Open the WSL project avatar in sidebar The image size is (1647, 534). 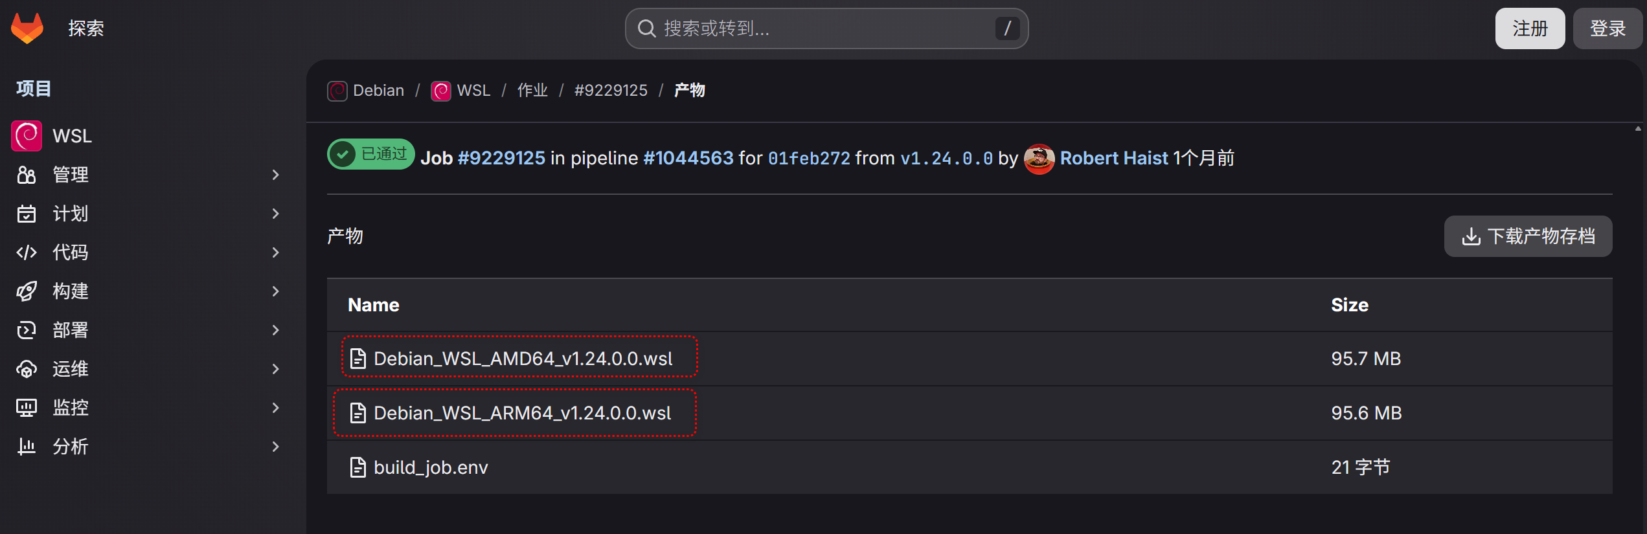tap(27, 136)
